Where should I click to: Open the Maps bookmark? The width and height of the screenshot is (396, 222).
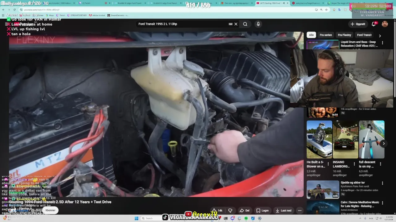(x=49, y=15)
